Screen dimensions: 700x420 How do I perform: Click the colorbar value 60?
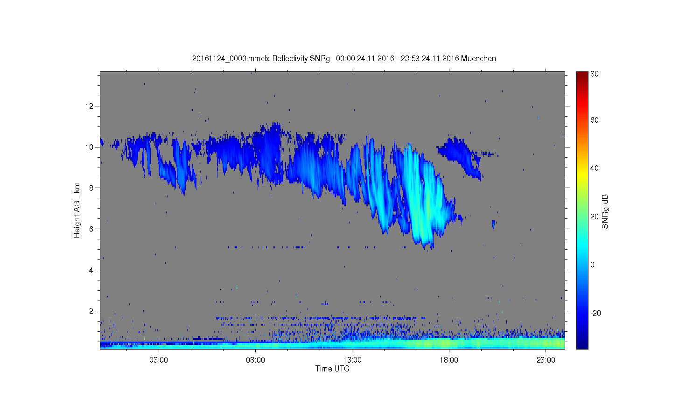coord(595,120)
